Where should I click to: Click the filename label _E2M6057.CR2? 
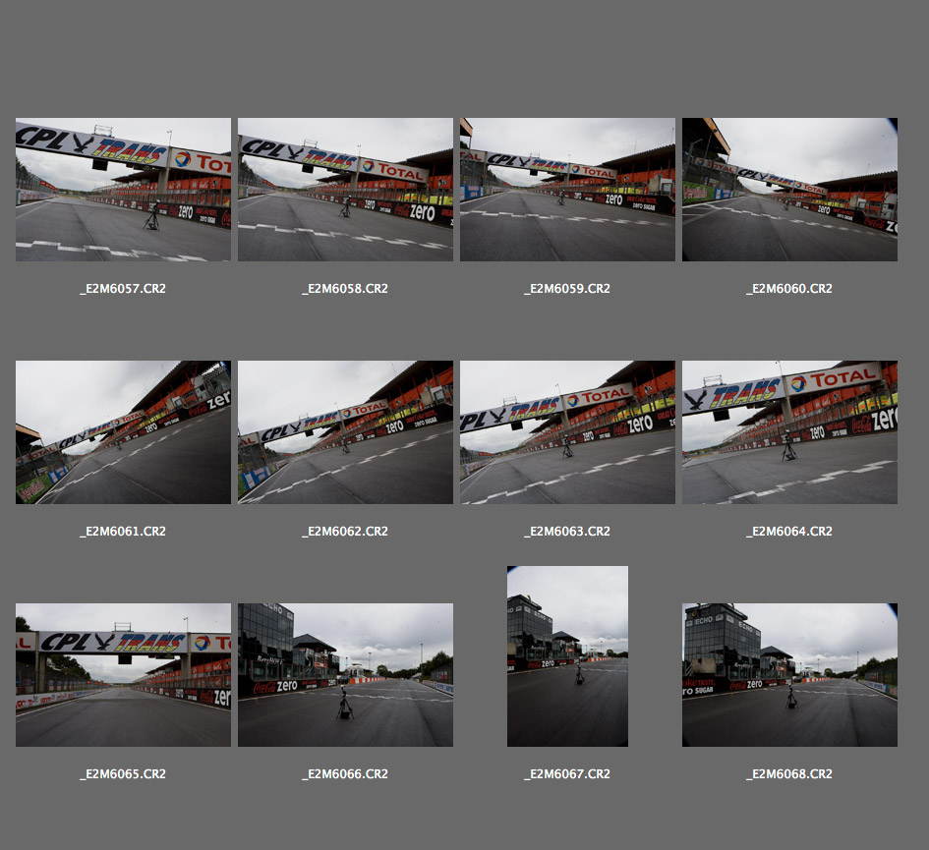[123, 289]
